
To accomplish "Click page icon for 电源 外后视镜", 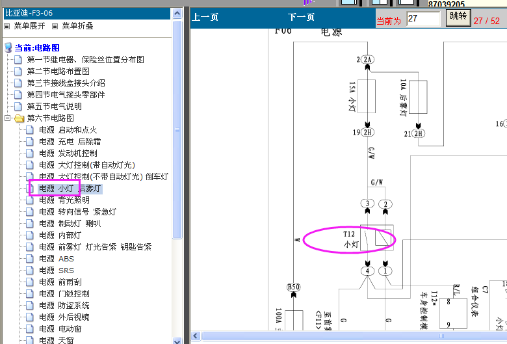I will click(30, 317).
